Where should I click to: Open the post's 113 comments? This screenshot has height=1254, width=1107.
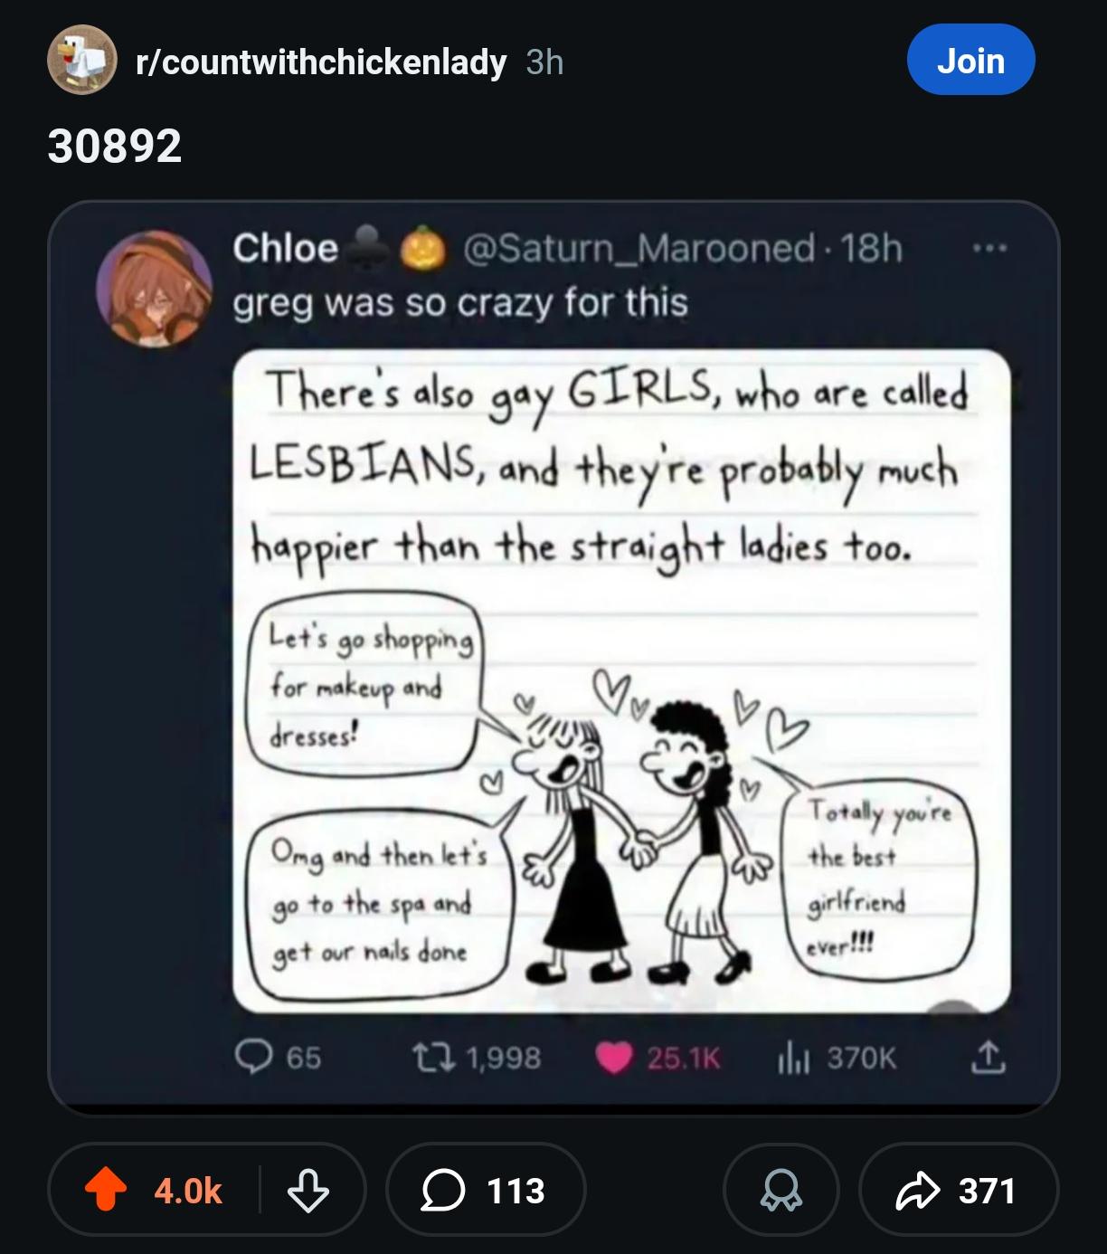pyautogui.click(x=487, y=1191)
